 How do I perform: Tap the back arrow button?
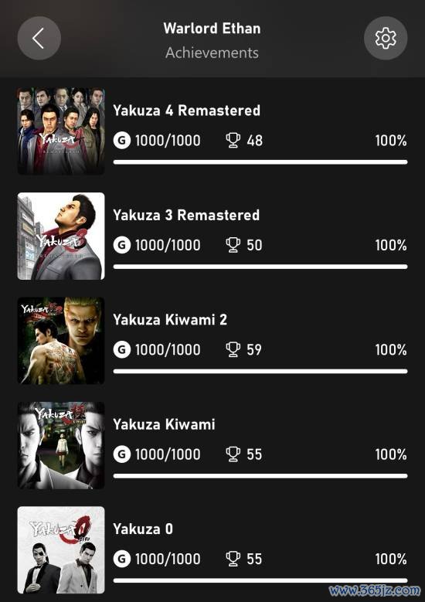(x=39, y=38)
